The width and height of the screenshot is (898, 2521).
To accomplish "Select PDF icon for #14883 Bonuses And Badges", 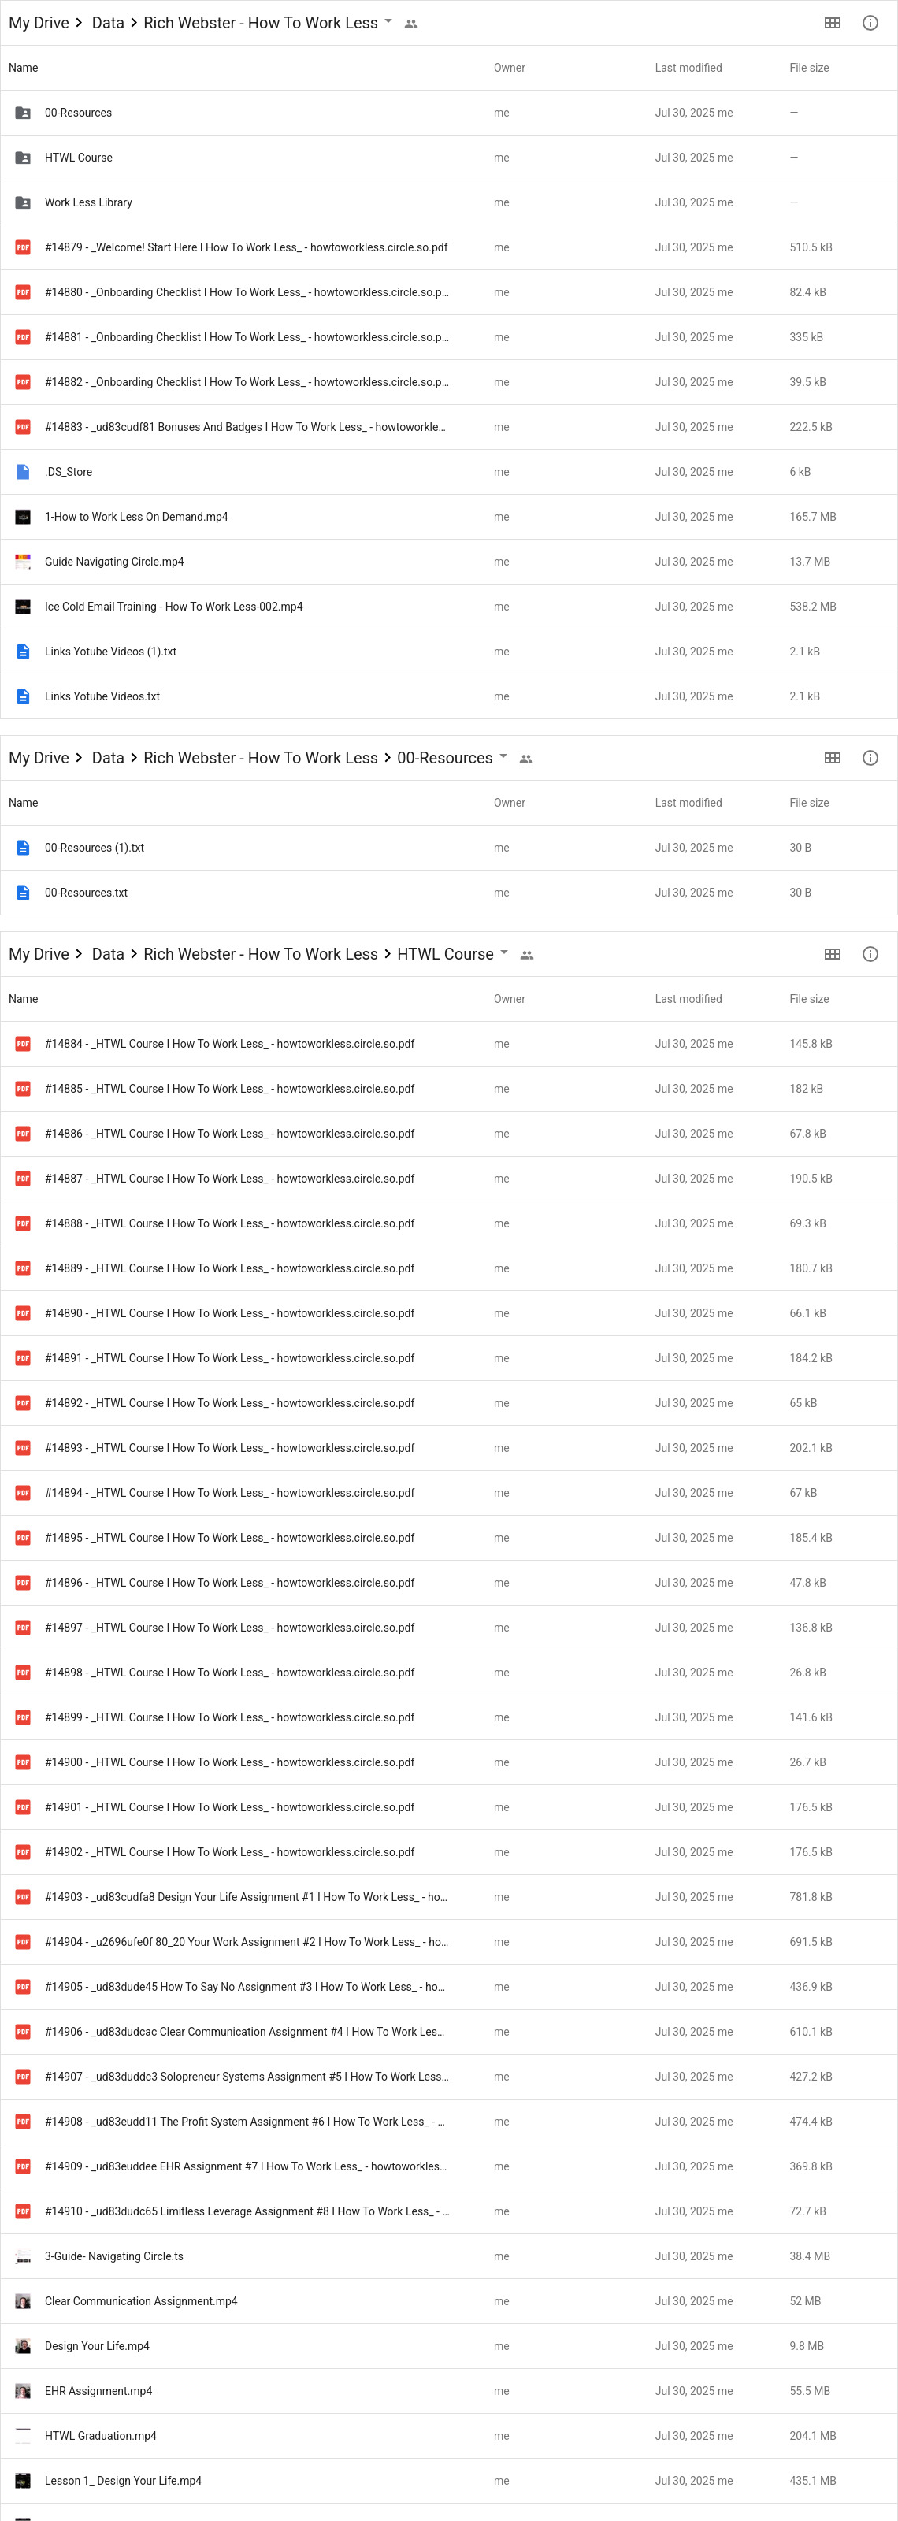I will pos(23,427).
